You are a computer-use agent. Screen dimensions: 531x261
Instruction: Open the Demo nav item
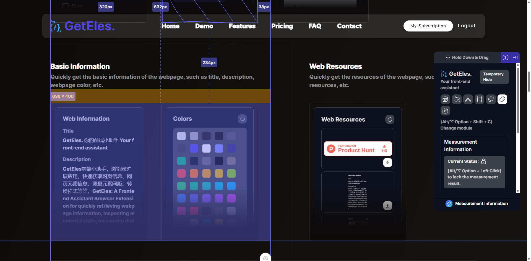point(204,26)
